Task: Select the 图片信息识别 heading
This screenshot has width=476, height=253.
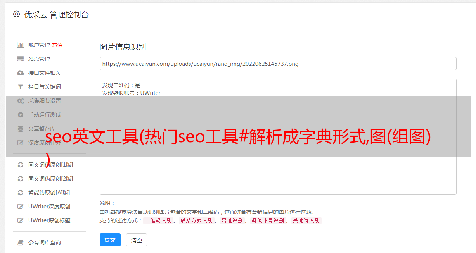Action: coord(123,47)
